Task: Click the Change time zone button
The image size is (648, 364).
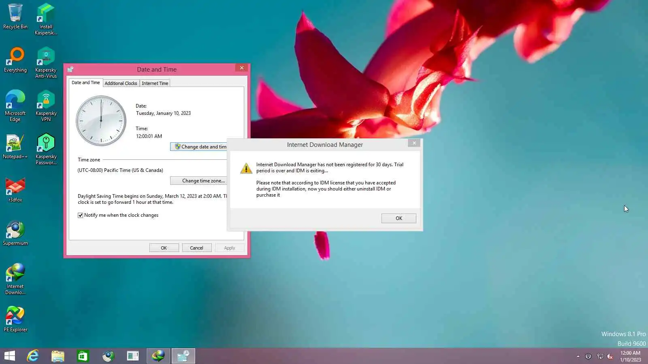Action: [198, 181]
